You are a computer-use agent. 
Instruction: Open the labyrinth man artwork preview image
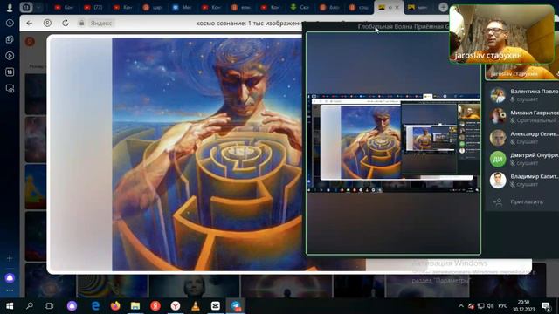click(207, 154)
